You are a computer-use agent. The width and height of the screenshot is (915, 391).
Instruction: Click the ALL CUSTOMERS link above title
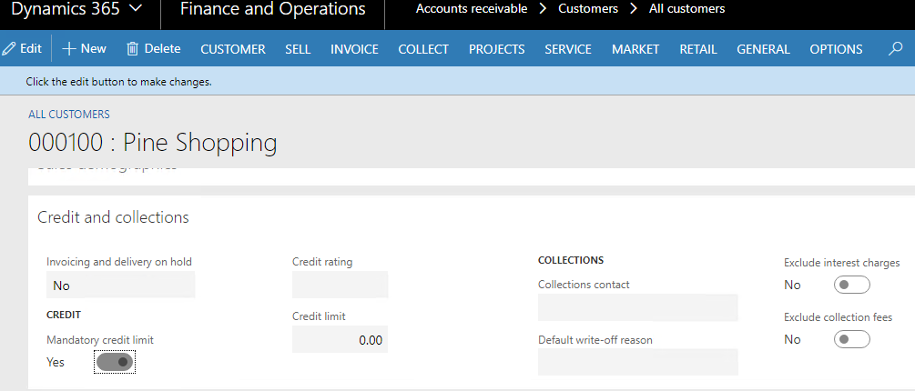69,115
